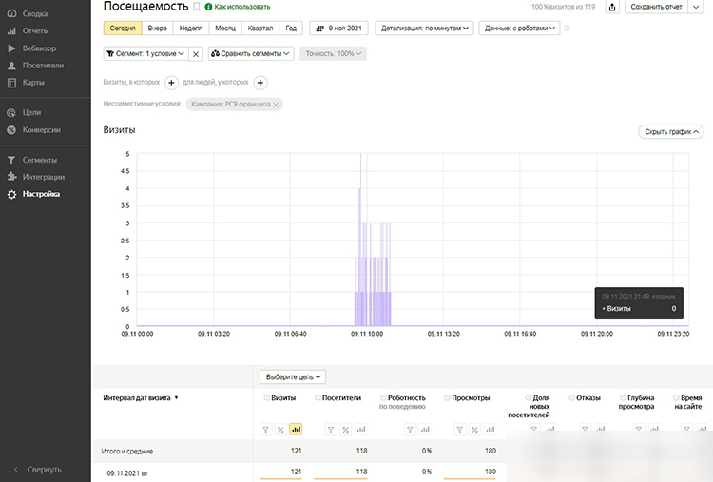Click the highlighted bar chart icon under Визиты
This screenshot has height=482, width=713.
[x=296, y=430]
